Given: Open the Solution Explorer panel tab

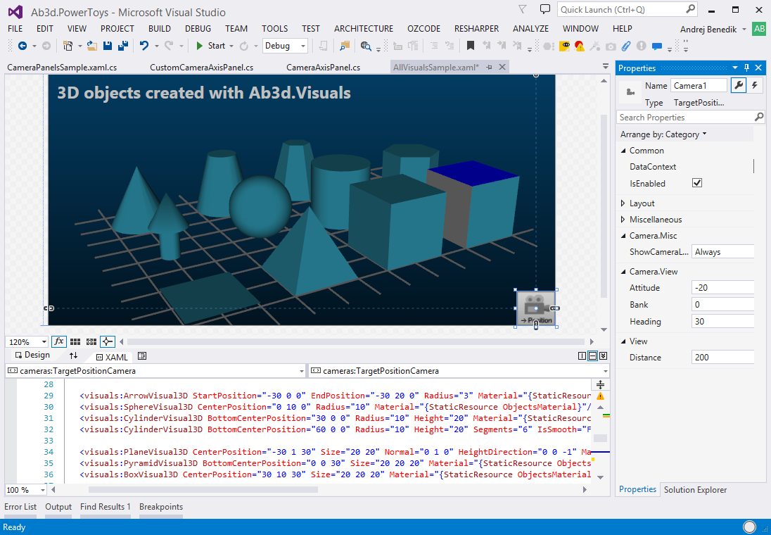Looking at the screenshot, I should tap(695, 490).
